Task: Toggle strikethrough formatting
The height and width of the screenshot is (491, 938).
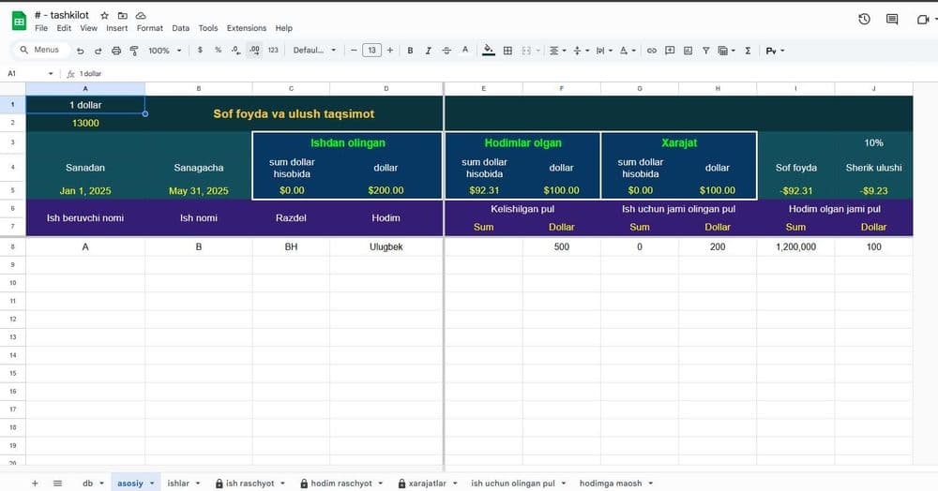Action: click(x=446, y=51)
